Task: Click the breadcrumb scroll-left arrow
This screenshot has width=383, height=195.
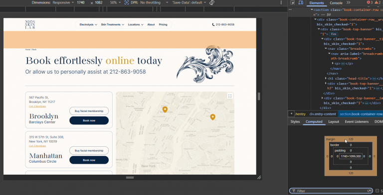Action: click(x=291, y=114)
